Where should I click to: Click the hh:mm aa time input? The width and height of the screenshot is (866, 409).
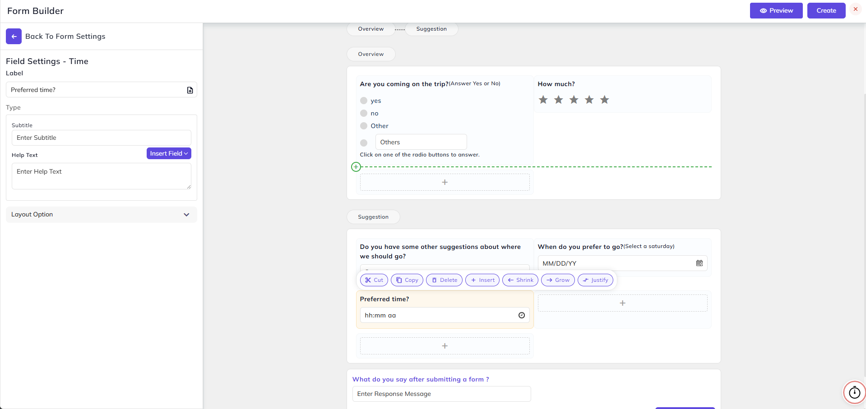point(445,315)
